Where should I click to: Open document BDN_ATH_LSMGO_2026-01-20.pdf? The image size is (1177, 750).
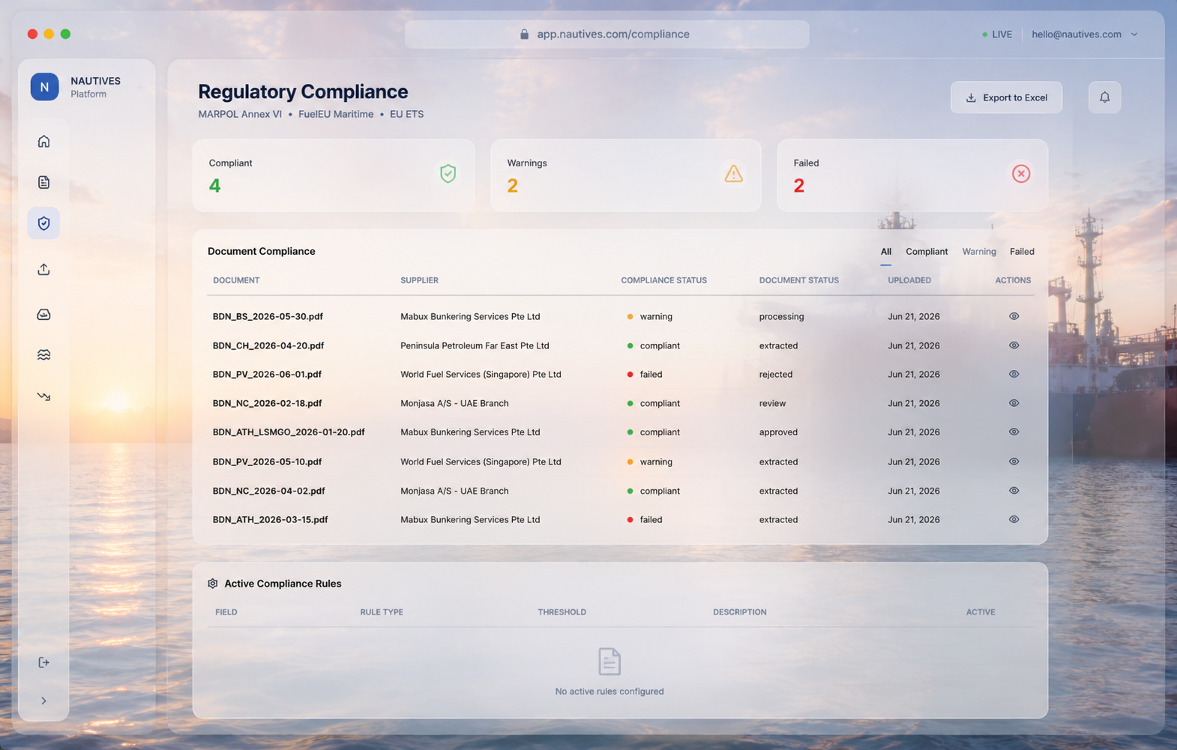coord(289,432)
